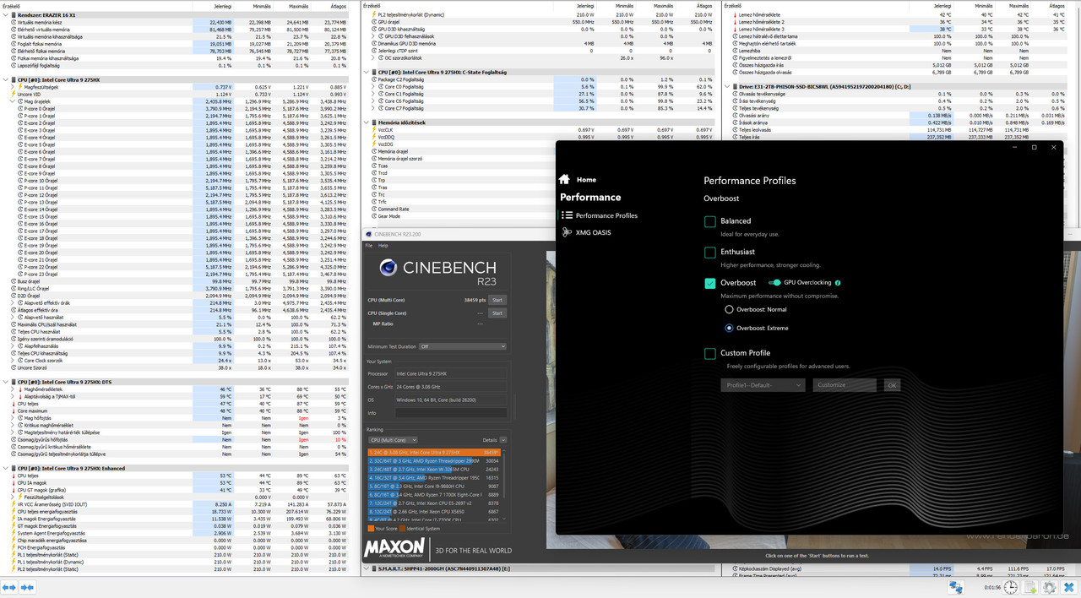
Task: Collapse the Memória időzítések section
Action: point(366,122)
